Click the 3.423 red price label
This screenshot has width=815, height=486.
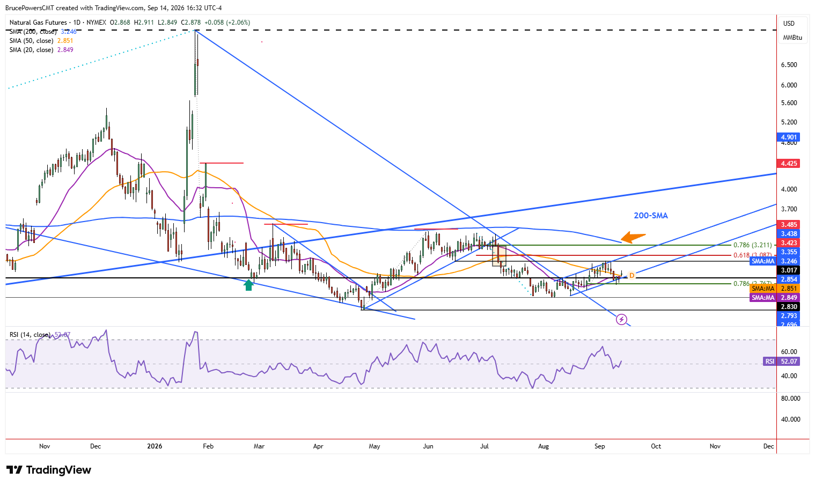(789, 243)
